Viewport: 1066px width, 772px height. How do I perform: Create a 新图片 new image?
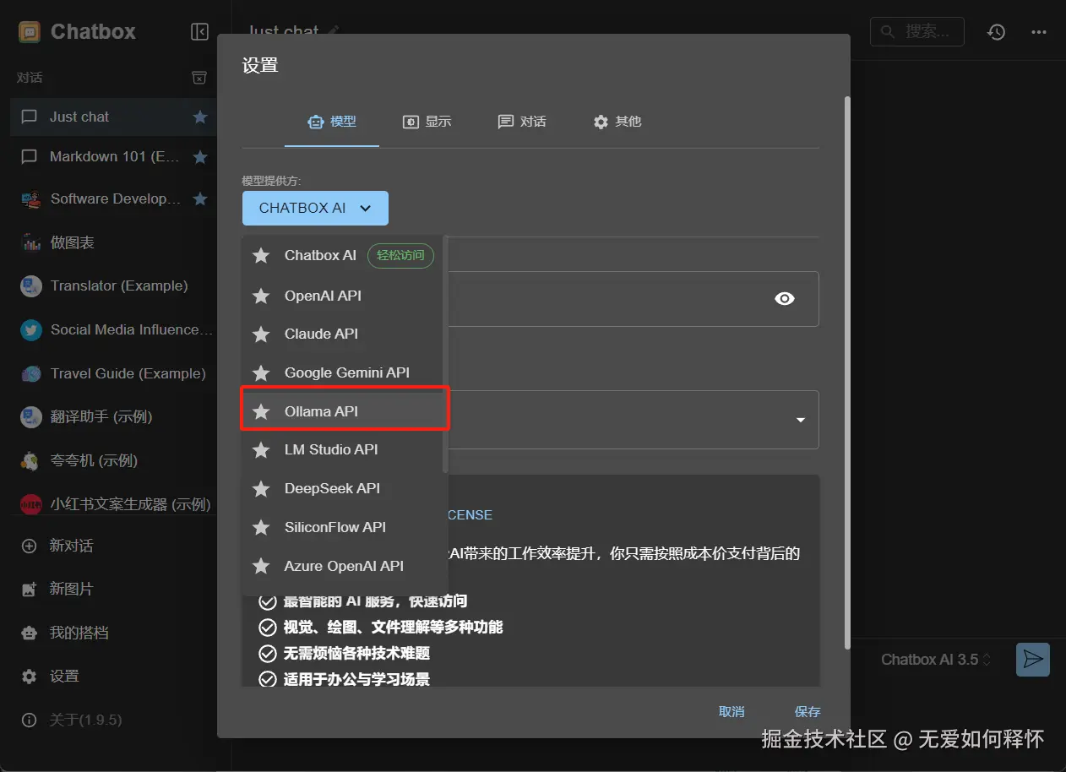[x=113, y=589]
